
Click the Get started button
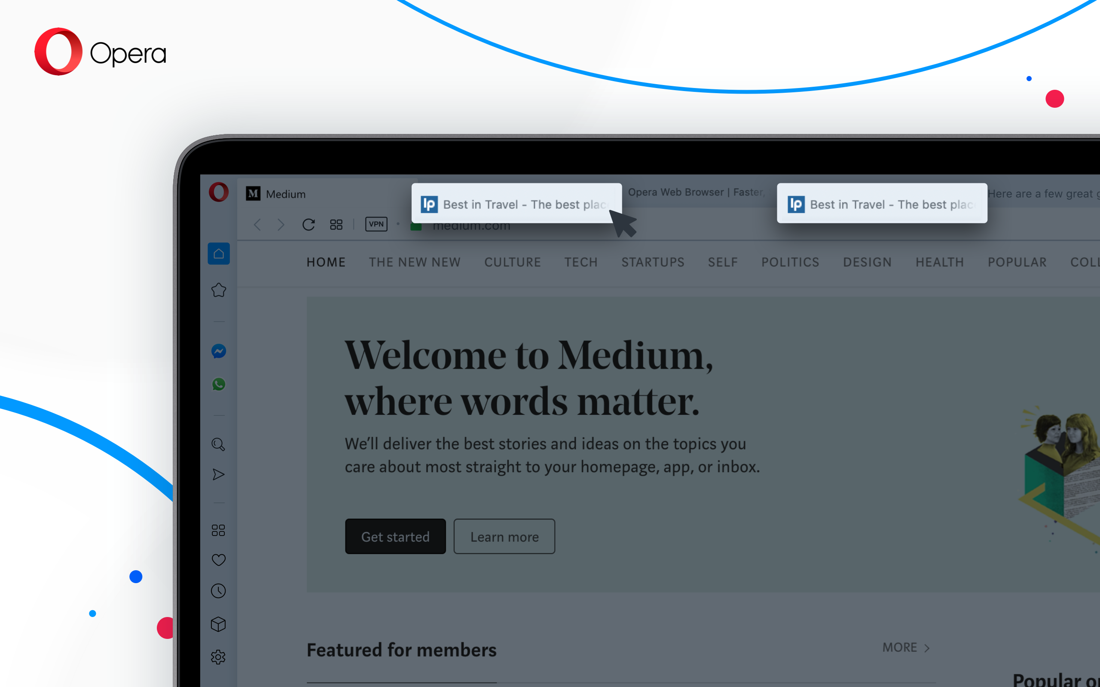point(395,537)
